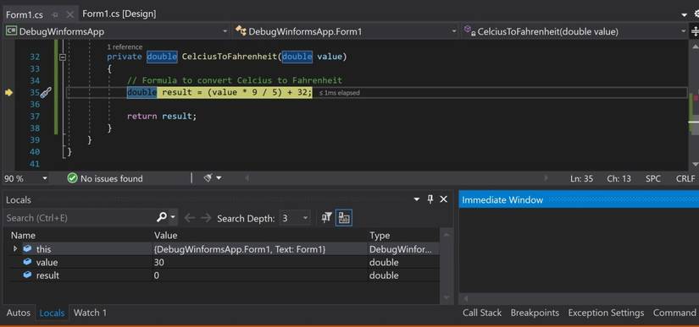Click the cube icon next to 'value'
The width and height of the screenshot is (699, 327).
coord(28,262)
